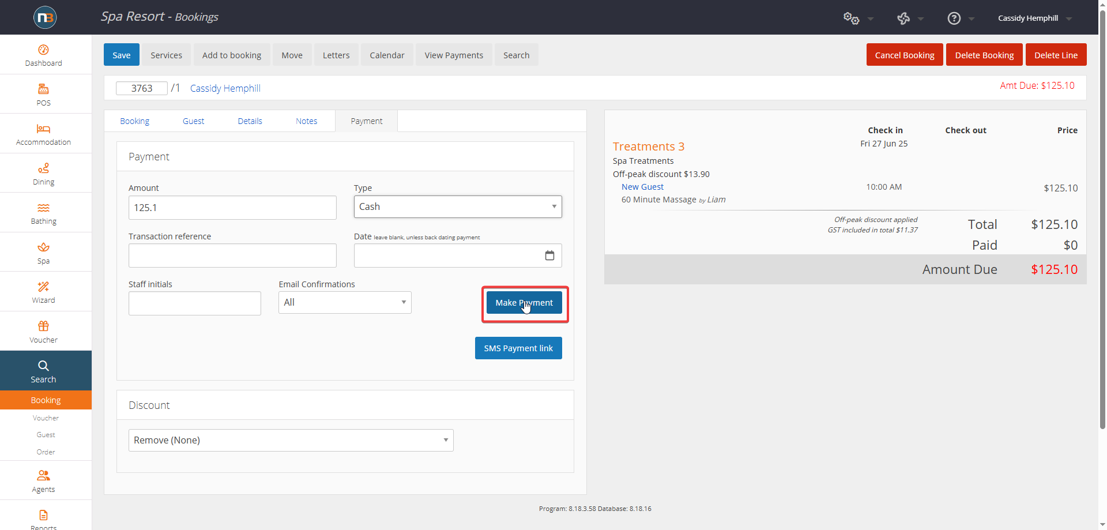Click the booking number field 3763

tap(142, 88)
